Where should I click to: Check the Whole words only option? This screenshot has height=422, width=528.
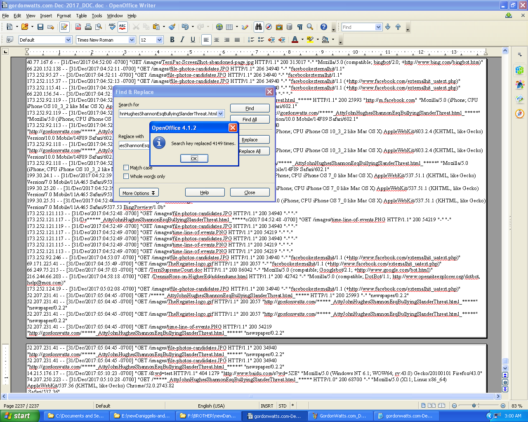point(126,176)
